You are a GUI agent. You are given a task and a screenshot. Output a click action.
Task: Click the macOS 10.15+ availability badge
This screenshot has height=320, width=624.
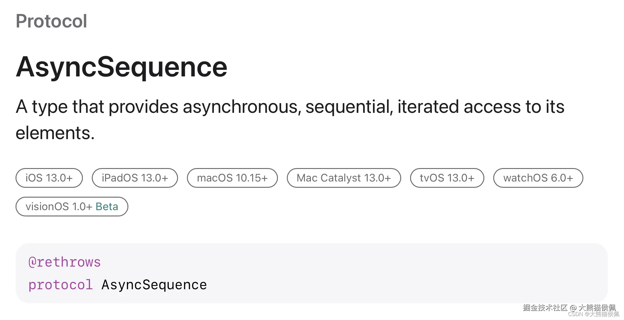(x=232, y=178)
